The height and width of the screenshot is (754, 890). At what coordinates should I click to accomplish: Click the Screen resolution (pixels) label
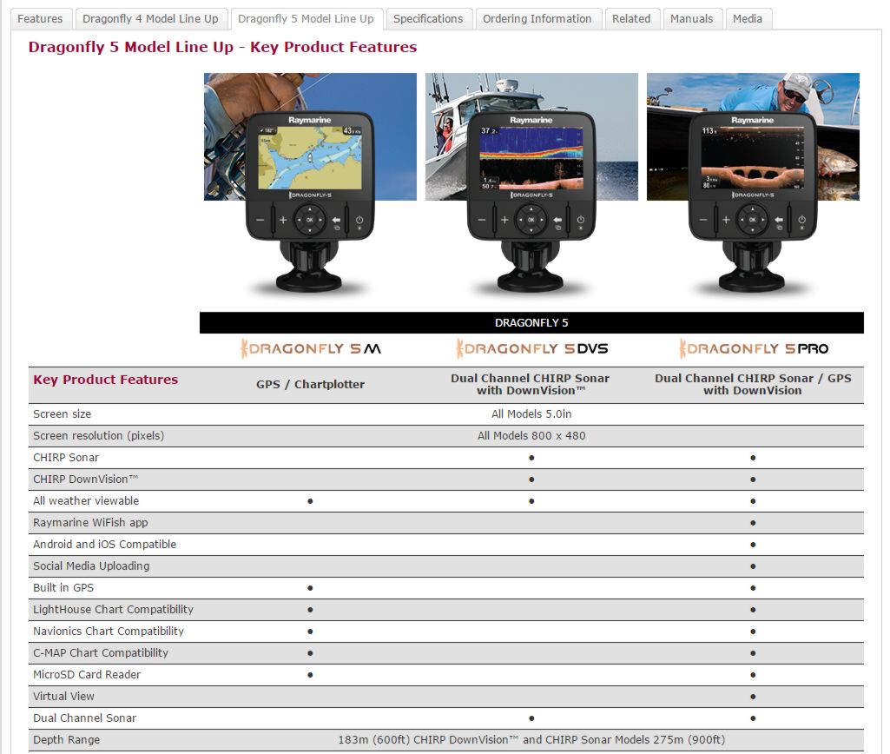point(99,435)
